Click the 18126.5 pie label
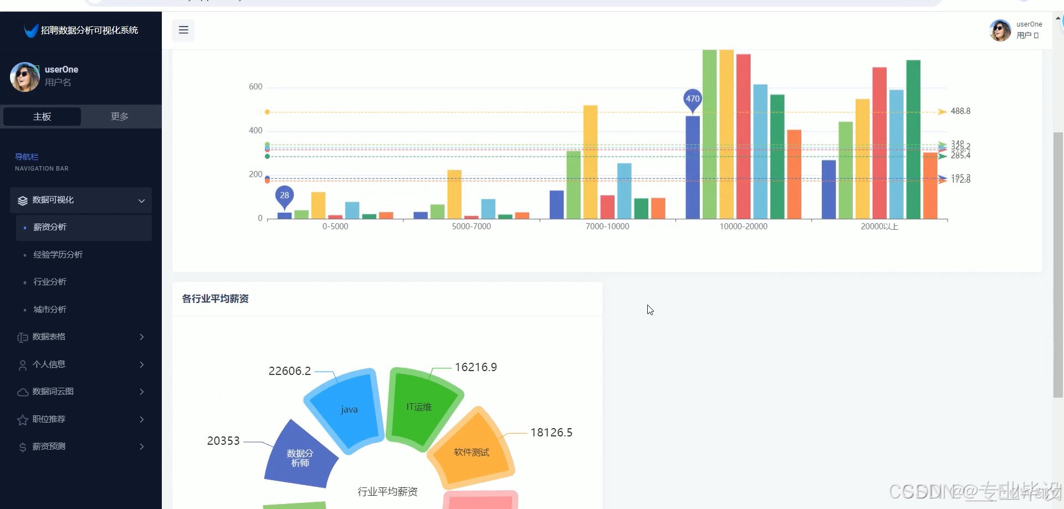This screenshot has height=509, width=1064. tap(551, 433)
